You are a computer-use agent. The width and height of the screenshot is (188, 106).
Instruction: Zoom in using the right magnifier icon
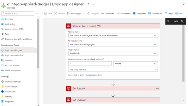tap(182, 21)
